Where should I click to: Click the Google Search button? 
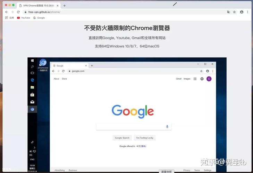[122, 138]
